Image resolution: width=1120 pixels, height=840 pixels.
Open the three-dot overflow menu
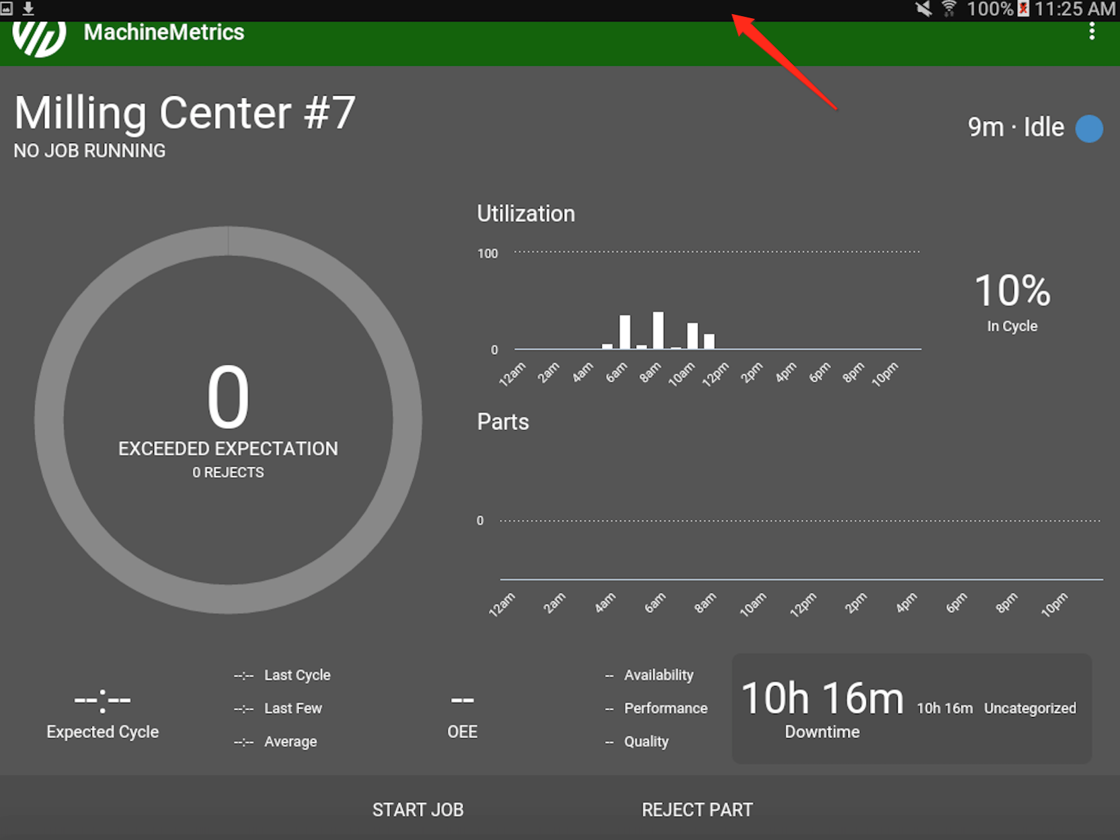coord(1092,32)
